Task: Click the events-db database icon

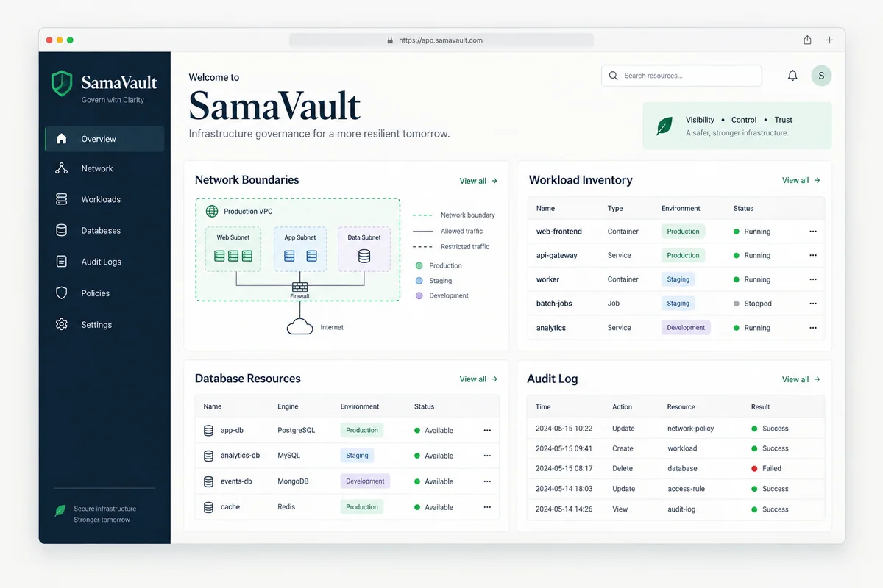Action: coord(209,481)
